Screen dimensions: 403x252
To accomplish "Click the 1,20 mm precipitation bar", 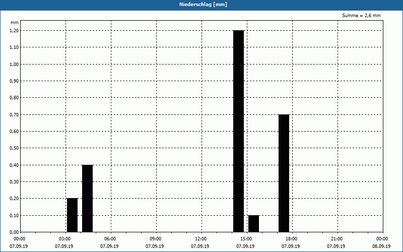I will coord(238,131).
